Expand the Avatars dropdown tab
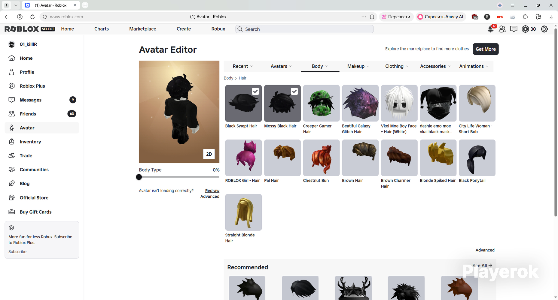 coord(281,66)
